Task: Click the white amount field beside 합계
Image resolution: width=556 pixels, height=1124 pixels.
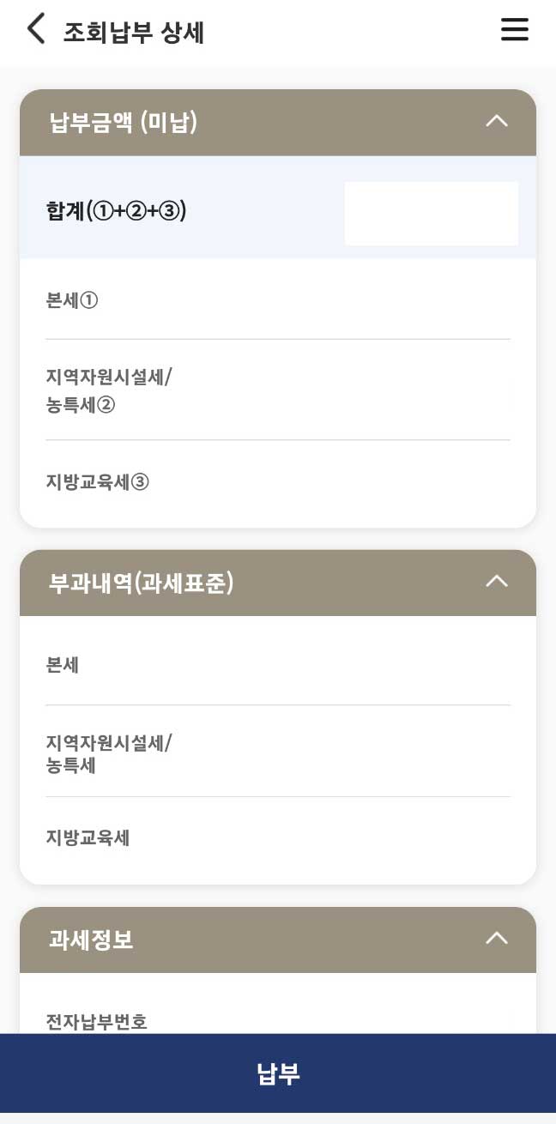Action: pyautogui.click(x=431, y=213)
